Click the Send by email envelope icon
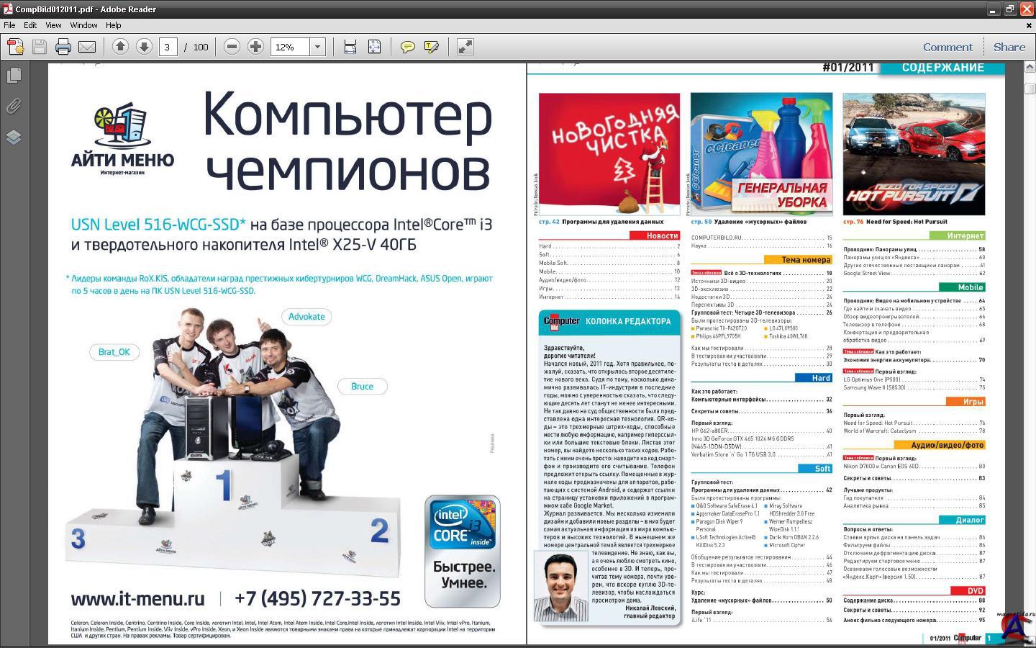 pyautogui.click(x=87, y=47)
